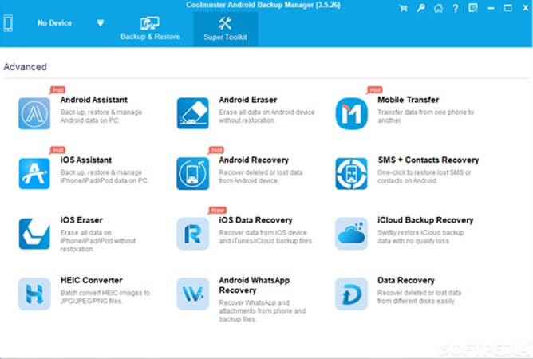Click the register key icon
Screen dimensions: 533x359
(420, 8)
